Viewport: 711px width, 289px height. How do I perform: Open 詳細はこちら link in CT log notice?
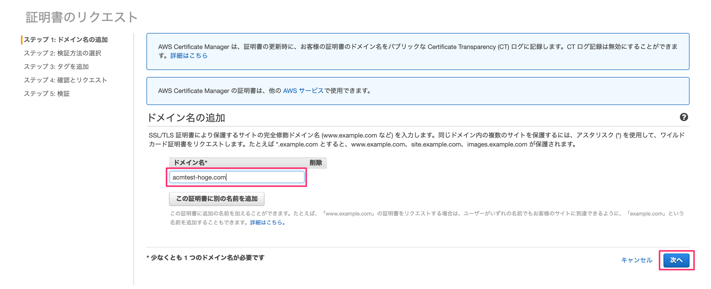point(189,55)
